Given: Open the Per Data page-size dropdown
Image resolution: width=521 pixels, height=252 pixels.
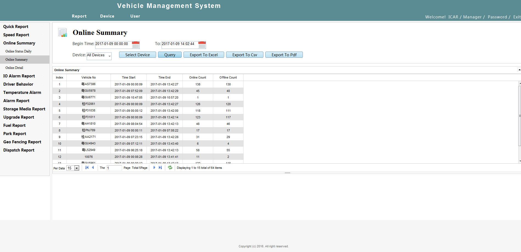Looking at the screenshot, I should [77, 168].
